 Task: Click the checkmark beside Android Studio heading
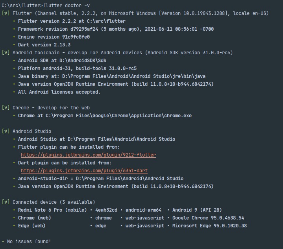click(x=6, y=131)
